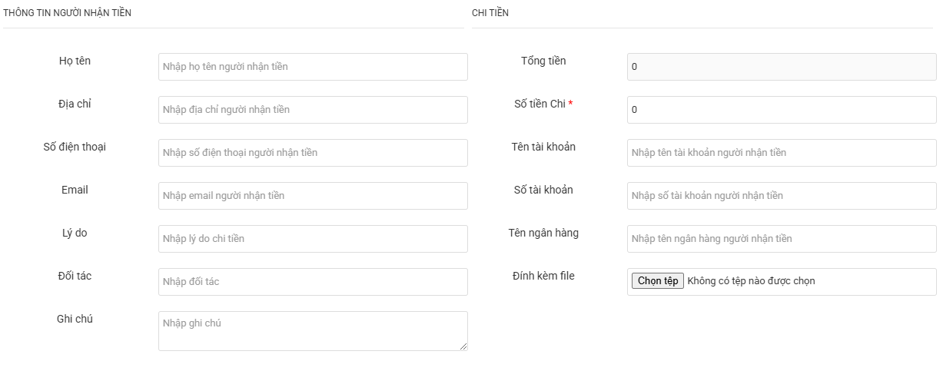This screenshot has height=371, width=943.
Task: Click the Email field label
Action: pyautogui.click(x=75, y=190)
